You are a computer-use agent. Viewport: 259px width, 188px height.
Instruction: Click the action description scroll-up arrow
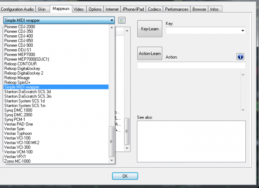(243, 75)
